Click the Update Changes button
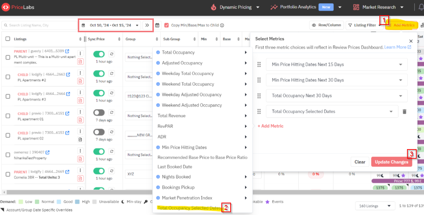 click(391, 162)
